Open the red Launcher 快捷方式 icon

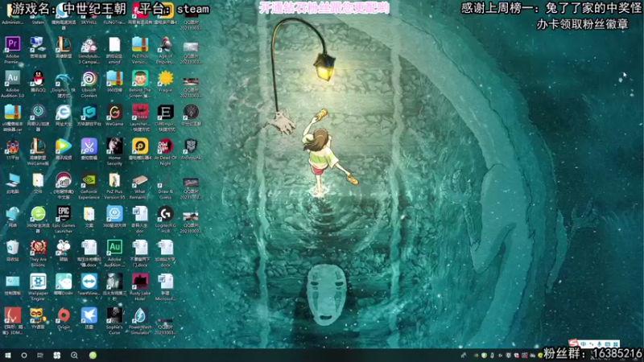tap(139, 112)
